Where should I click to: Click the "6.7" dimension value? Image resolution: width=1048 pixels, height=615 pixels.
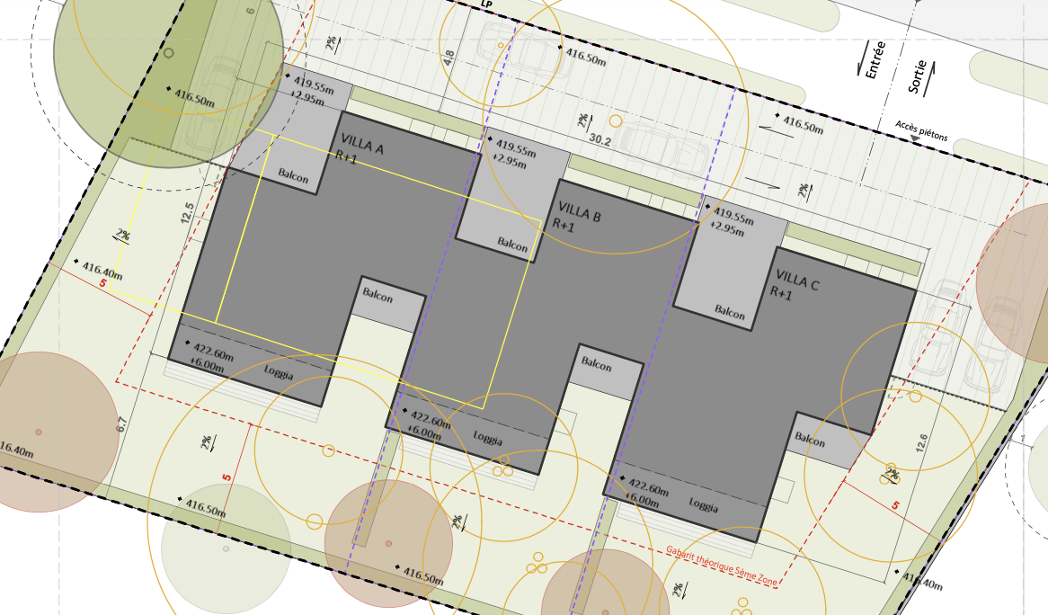(x=121, y=423)
